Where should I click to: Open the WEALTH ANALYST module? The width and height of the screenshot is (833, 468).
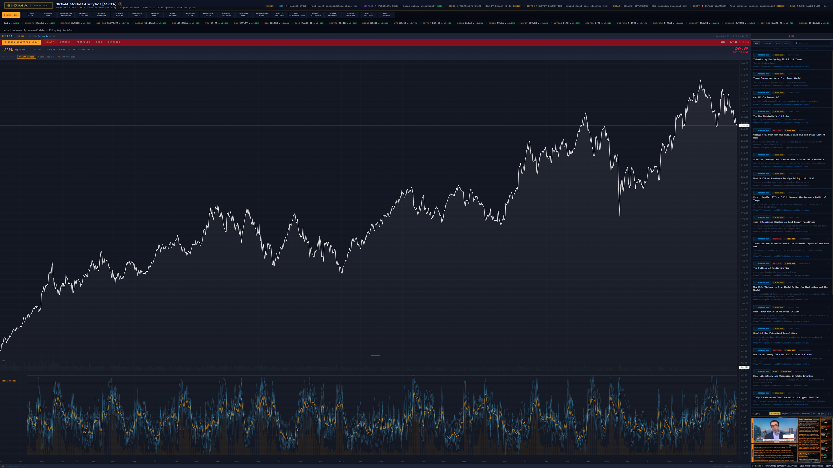point(84,15)
